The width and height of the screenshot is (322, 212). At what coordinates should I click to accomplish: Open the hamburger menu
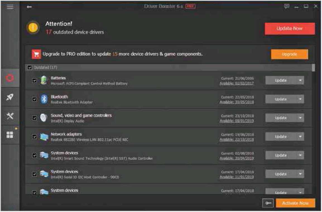click(x=10, y=7)
